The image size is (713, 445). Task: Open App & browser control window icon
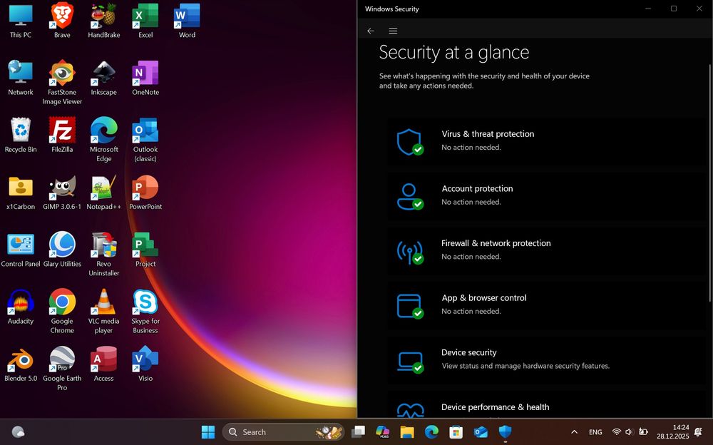point(410,306)
